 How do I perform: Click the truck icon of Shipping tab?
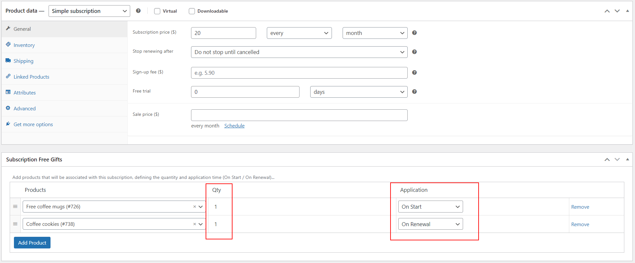tap(8, 60)
